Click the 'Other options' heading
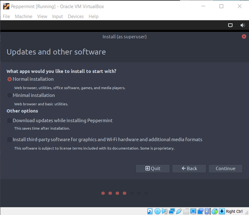The image size is (249, 215). pos(22,111)
